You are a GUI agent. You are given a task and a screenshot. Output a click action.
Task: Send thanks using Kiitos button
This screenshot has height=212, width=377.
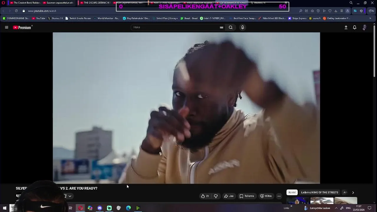(x=266, y=196)
